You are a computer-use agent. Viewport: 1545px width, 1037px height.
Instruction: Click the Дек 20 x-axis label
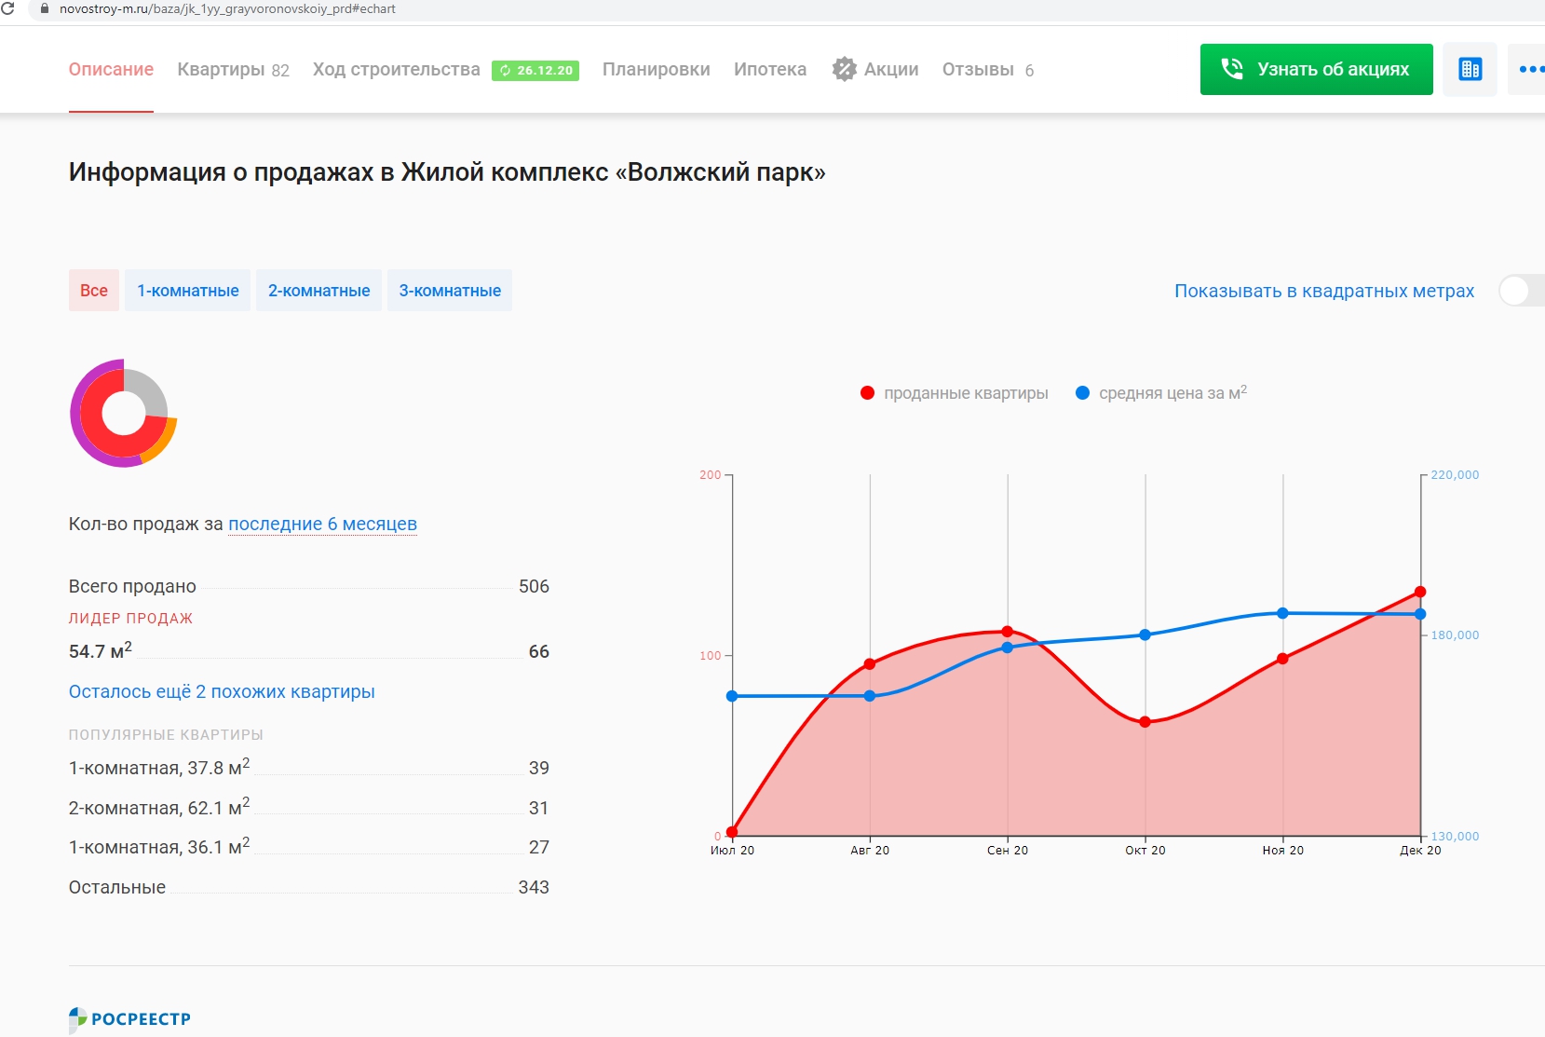tap(1420, 851)
